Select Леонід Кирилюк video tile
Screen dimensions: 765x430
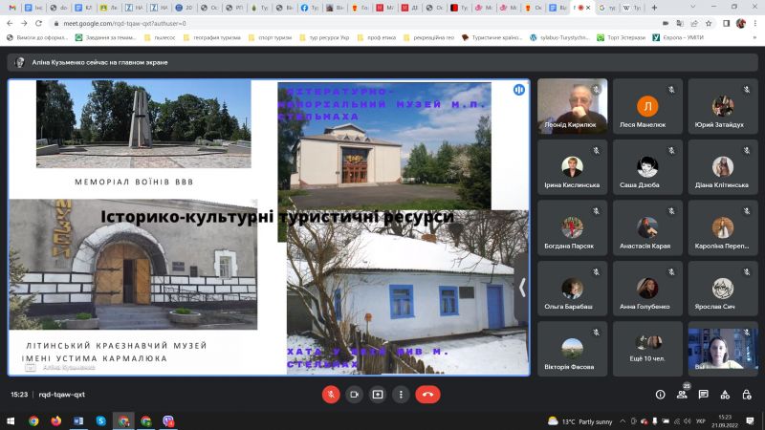(572, 106)
